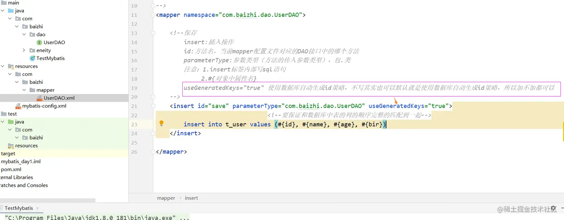Collapse test java source folder
The height and width of the screenshot is (220, 564).
(3, 122)
